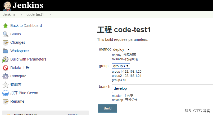
Task: Click the favorites star icon
Action: (x=6, y=85)
